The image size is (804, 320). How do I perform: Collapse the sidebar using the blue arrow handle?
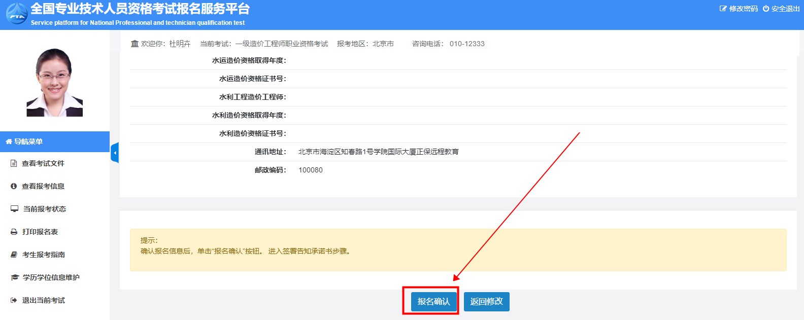point(115,153)
